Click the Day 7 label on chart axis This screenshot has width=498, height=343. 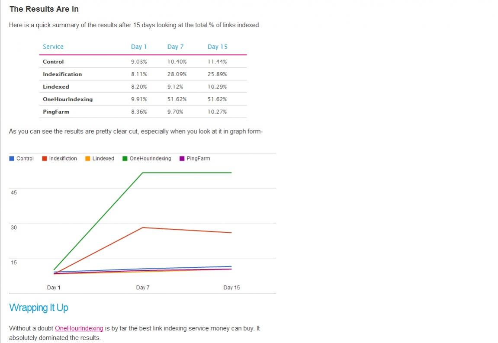pyautogui.click(x=143, y=288)
